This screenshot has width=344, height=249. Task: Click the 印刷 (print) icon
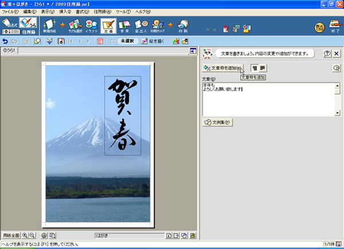(x=183, y=25)
